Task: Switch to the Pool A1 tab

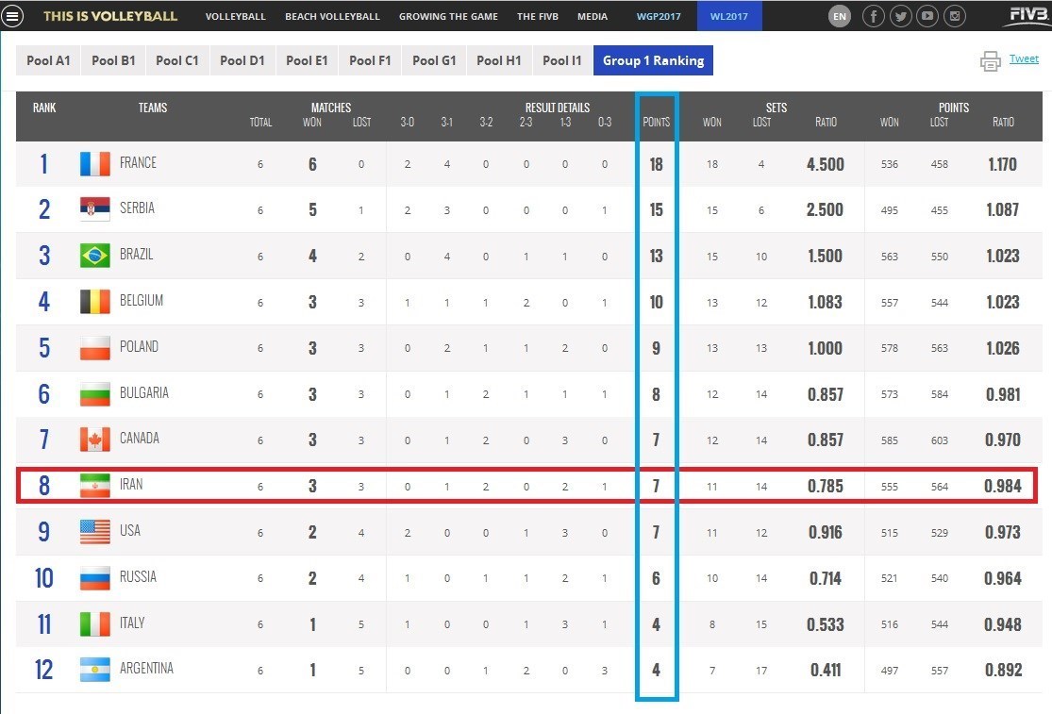Action: point(48,60)
